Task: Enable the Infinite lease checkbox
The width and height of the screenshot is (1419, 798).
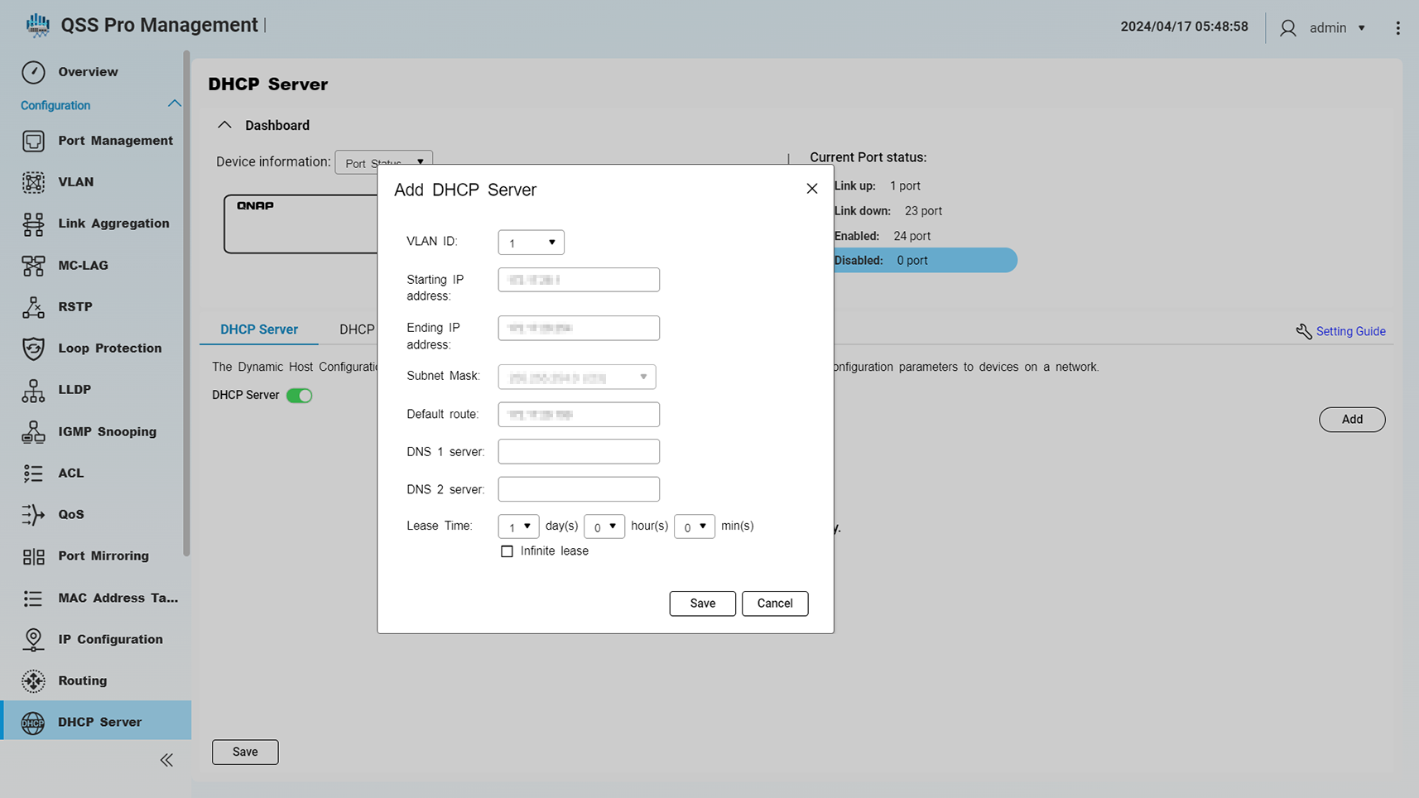Action: tap(507, 551)
